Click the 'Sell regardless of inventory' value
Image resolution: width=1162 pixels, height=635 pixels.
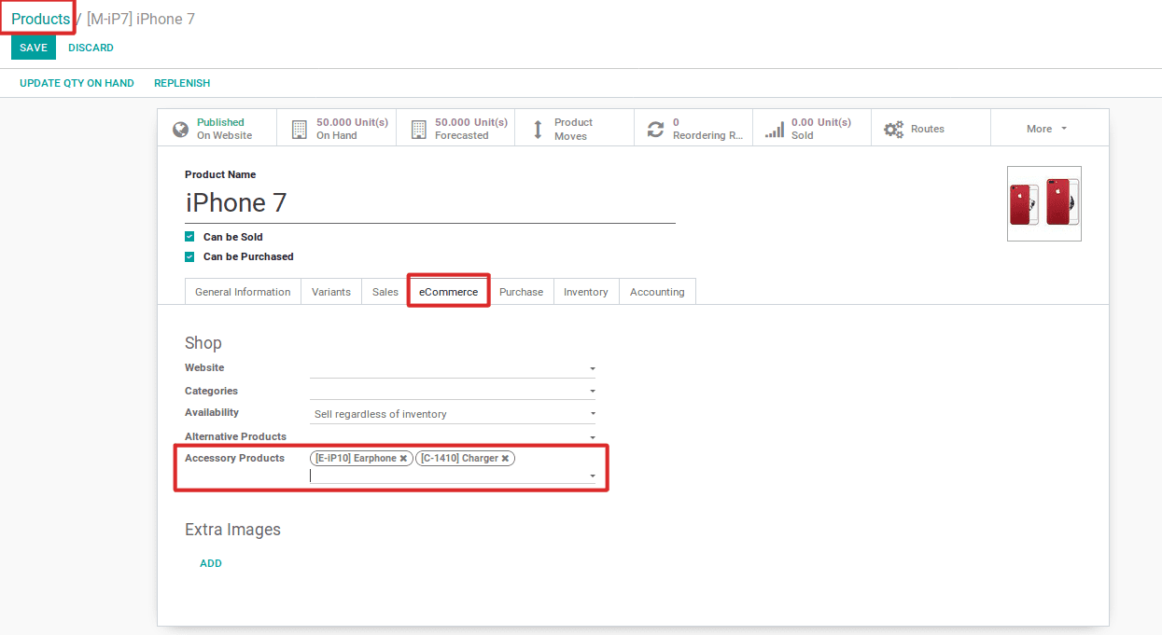(380, 414)
